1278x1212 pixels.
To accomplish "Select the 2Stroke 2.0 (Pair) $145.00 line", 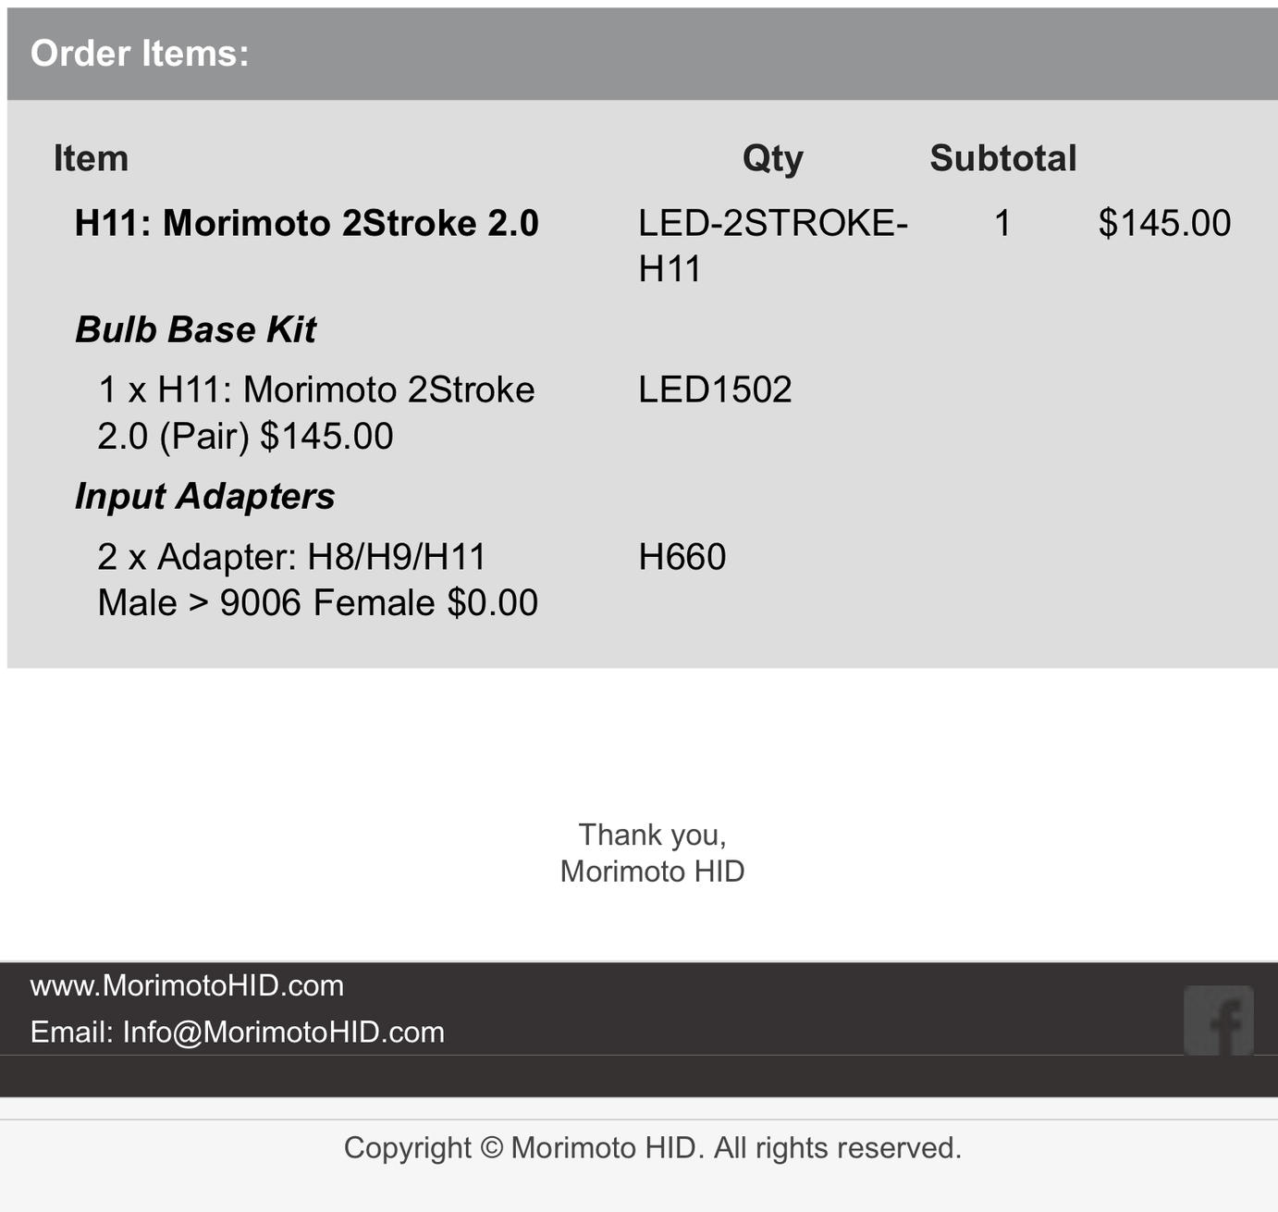I will point(315,413).
